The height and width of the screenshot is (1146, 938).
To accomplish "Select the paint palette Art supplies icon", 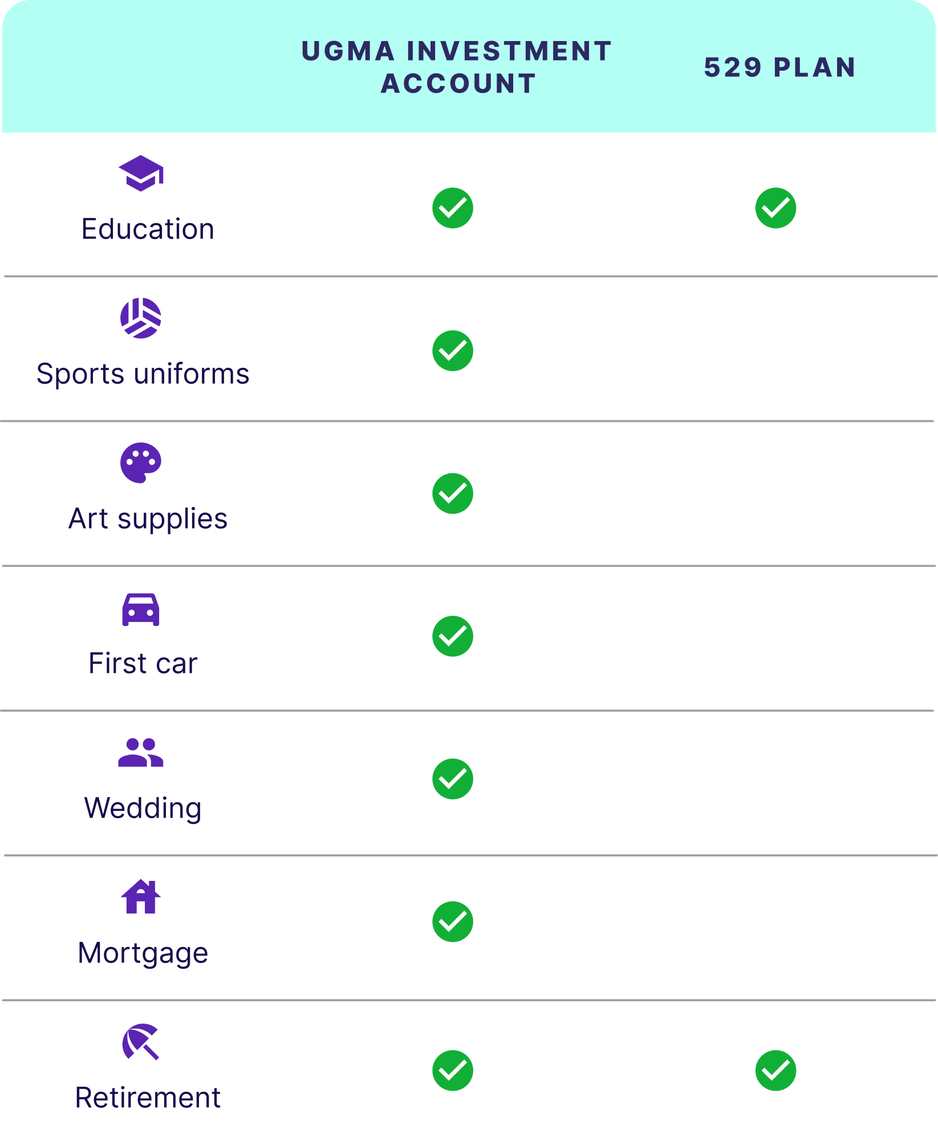I will coord(141,463).
